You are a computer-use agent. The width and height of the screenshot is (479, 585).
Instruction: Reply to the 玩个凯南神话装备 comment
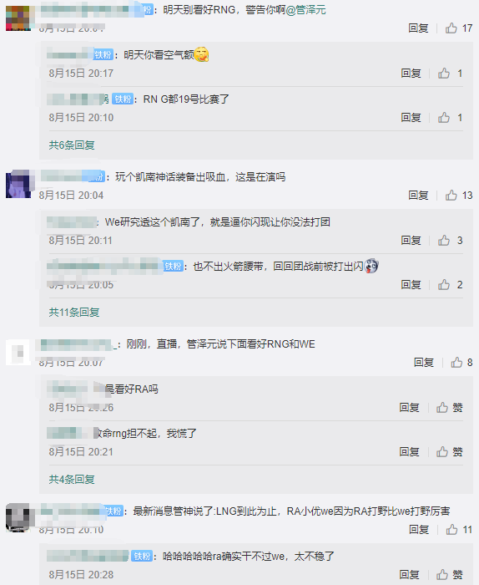418,195
